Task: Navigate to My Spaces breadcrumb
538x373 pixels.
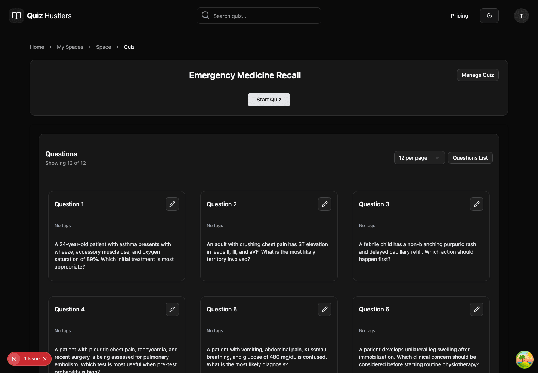Action: pyautogui.click(x=70, y=47)
